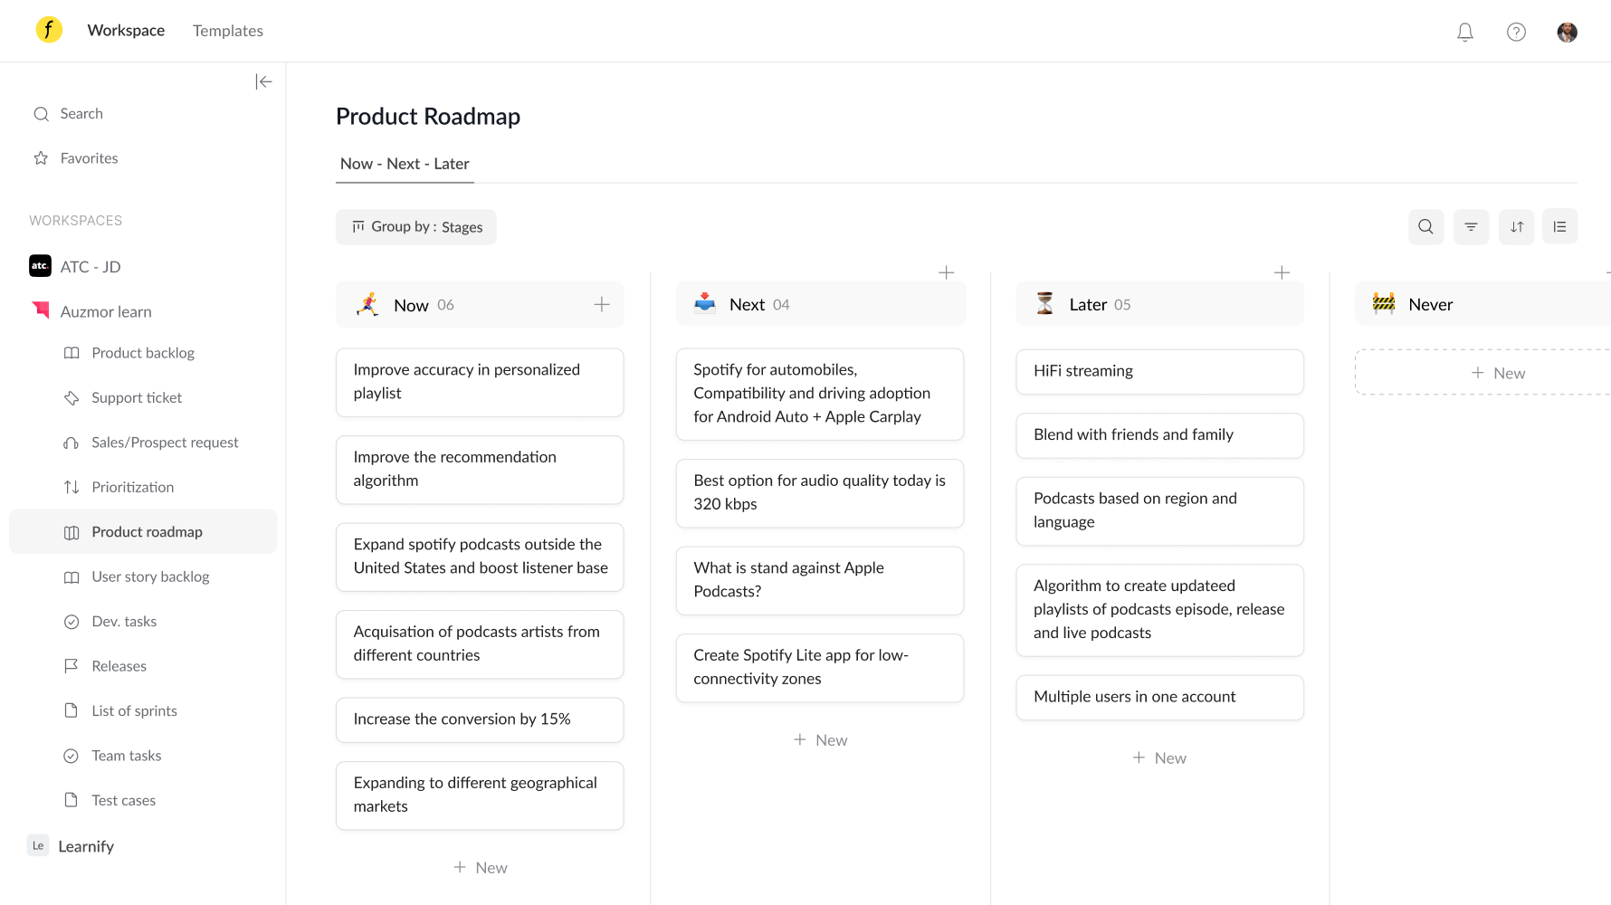Expand the Learnify workspace
The height and width of the screenshot is (905, 1611).
86,847
